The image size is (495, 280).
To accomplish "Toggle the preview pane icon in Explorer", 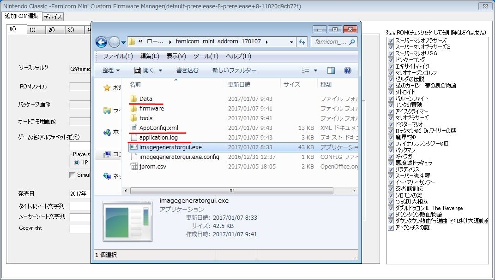I will click(x=331, y=70).
